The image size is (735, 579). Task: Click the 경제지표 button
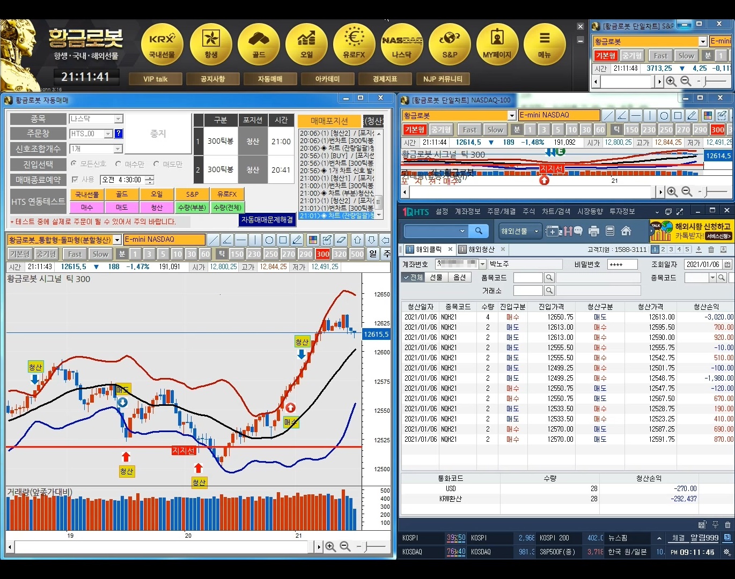pyautogui.click(x=385, y=79)
